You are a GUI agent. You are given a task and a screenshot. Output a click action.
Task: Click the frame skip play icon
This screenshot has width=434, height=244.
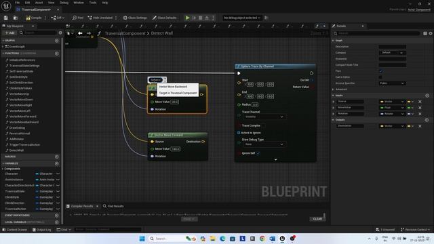(195, 18)
